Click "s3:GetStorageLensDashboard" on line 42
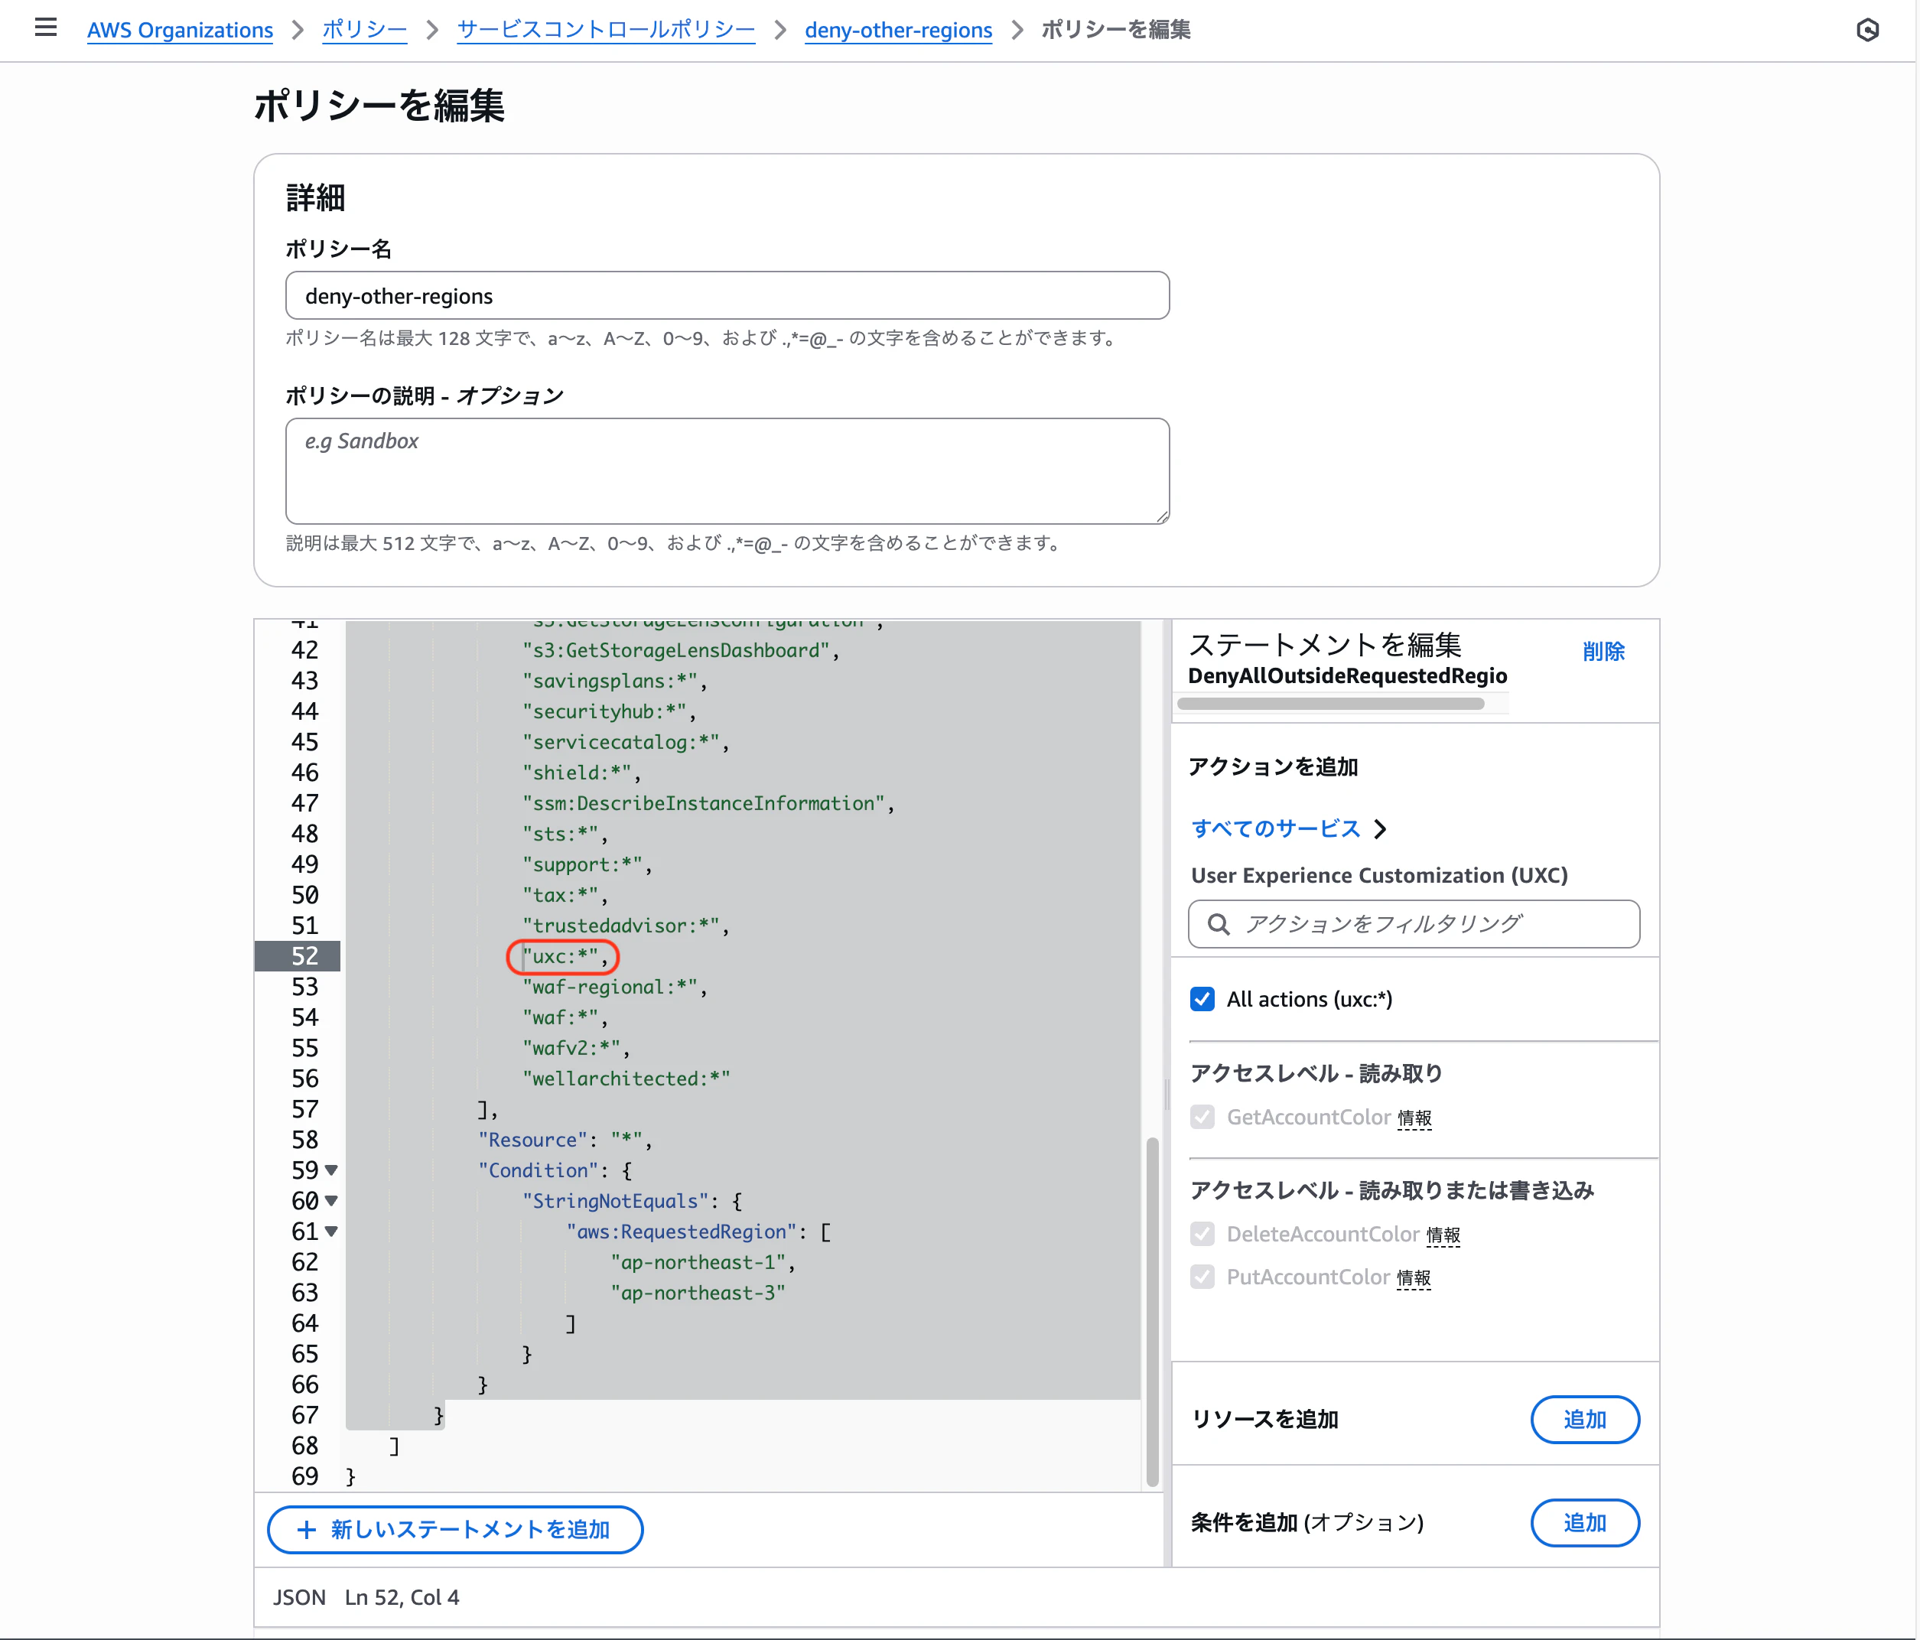The width and height of the screenshot is (1920, 1640). pyautogui.click(x=675, y=650)
